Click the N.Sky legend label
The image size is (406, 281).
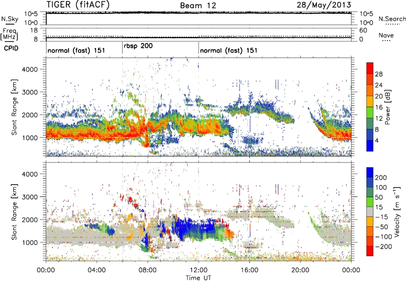tap(10, 19)
